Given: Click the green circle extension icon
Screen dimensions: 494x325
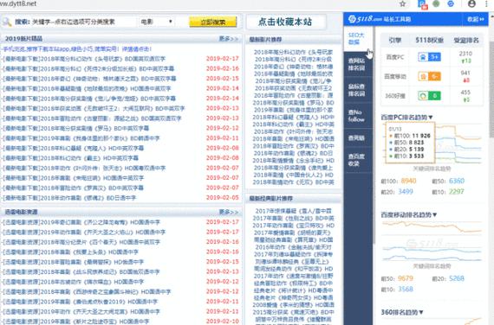Looking at the screenshot, I should click(436, 3).
